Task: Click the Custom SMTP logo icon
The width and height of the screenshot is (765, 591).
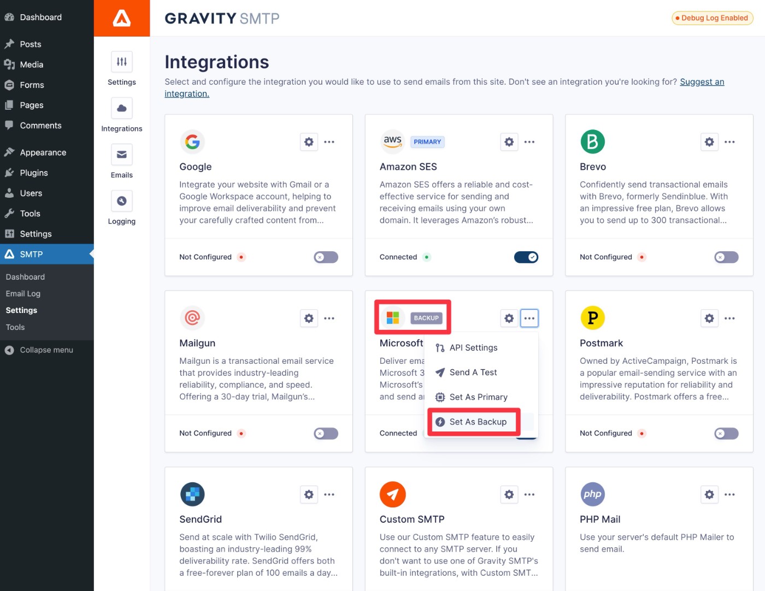Action: [x=392, y=494]
